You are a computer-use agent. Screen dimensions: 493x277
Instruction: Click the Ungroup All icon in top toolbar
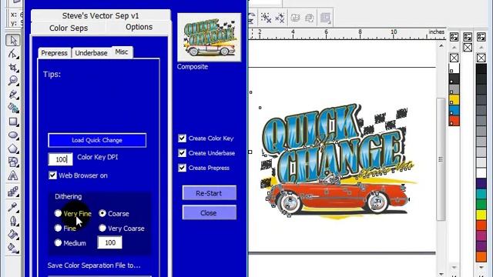[x=280, y=18]
